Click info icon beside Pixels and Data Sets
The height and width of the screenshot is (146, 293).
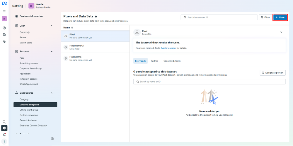[96, 17]
